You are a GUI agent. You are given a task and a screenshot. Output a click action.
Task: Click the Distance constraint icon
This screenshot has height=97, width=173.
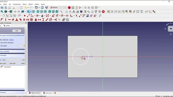point(47,20)
